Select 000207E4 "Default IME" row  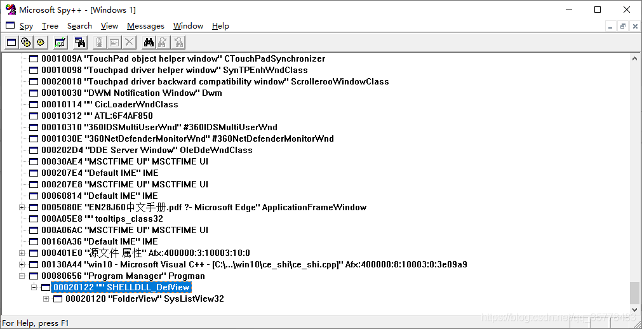point(100,173)
